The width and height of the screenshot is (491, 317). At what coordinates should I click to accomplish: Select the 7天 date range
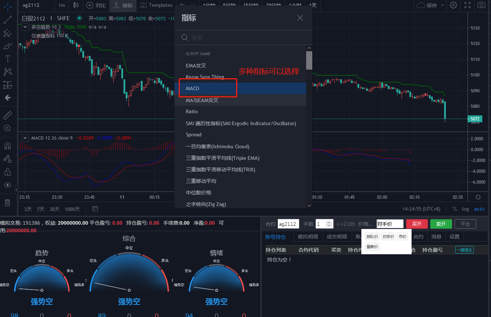pyautogui.click(x=40, y=209)
